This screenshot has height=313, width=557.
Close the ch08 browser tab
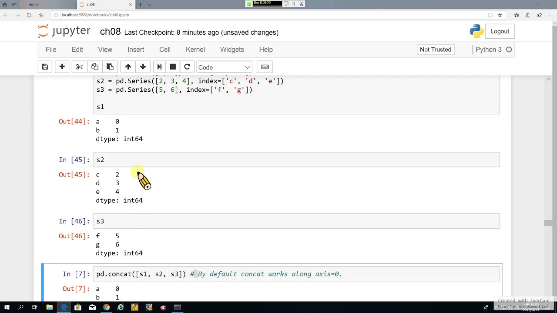131,4
